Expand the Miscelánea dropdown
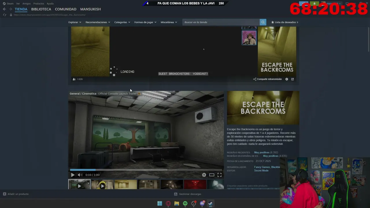This screenshot has height=208, width=370. pos(169,22)
